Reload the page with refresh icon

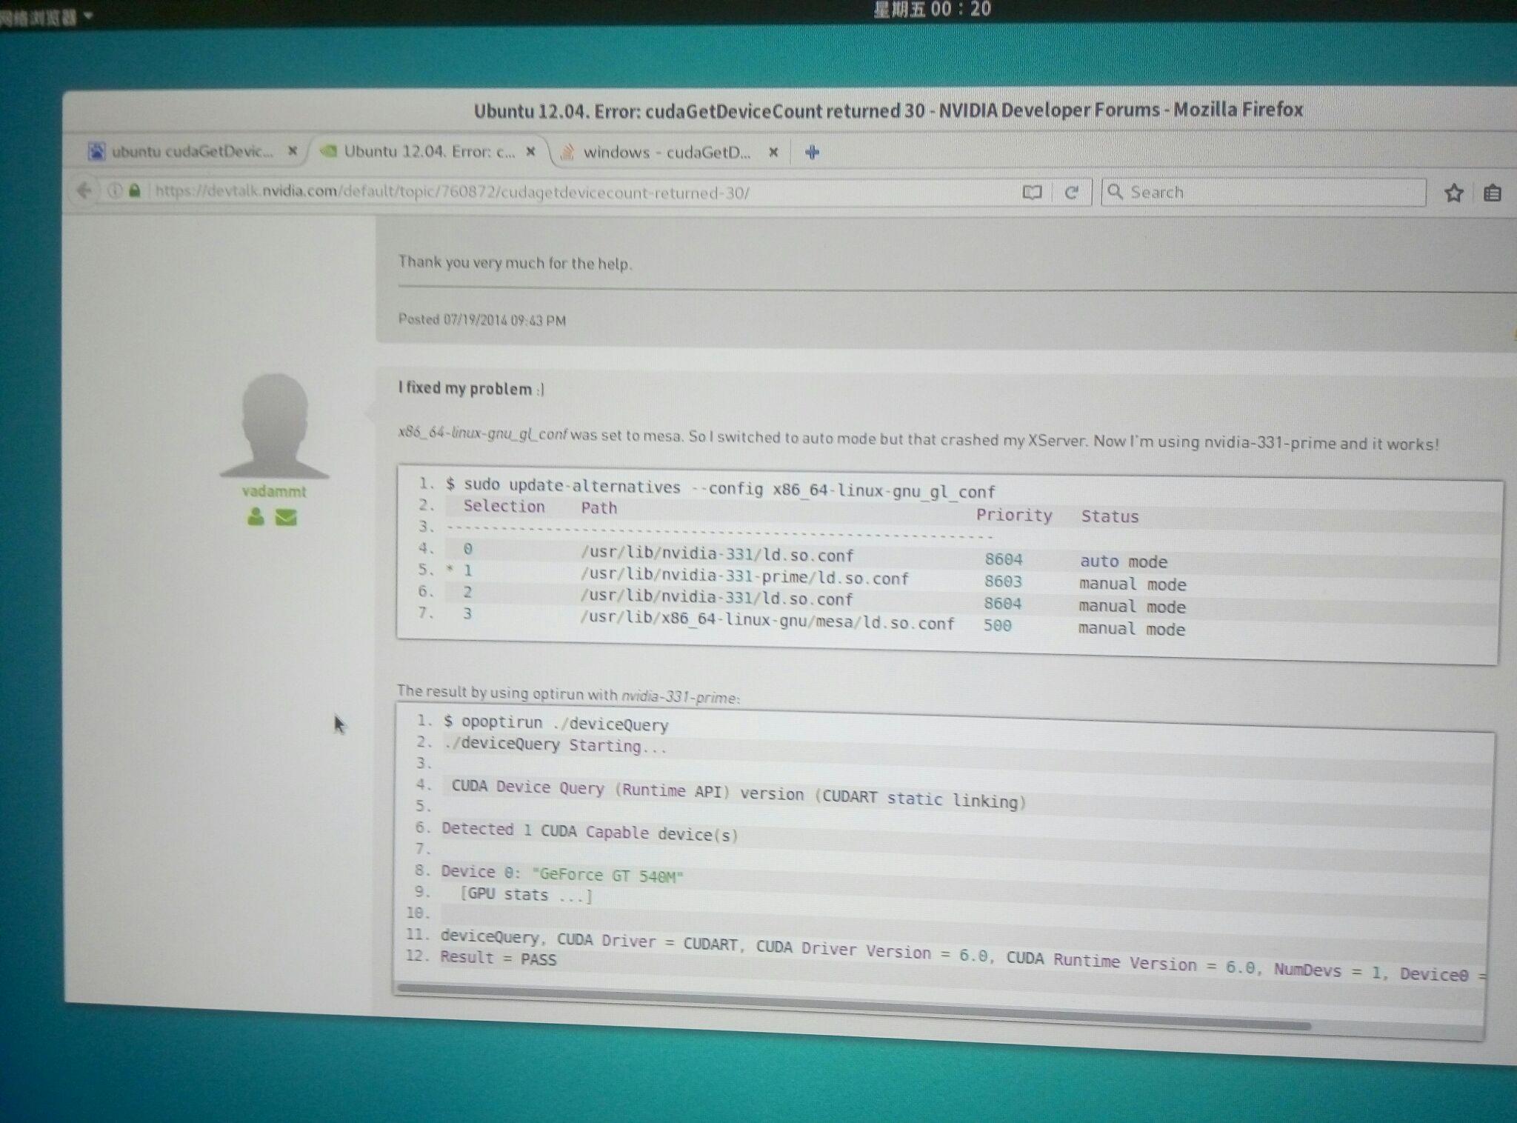[1071, 192]
